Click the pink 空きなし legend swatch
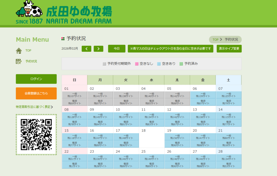 point(137,64)
